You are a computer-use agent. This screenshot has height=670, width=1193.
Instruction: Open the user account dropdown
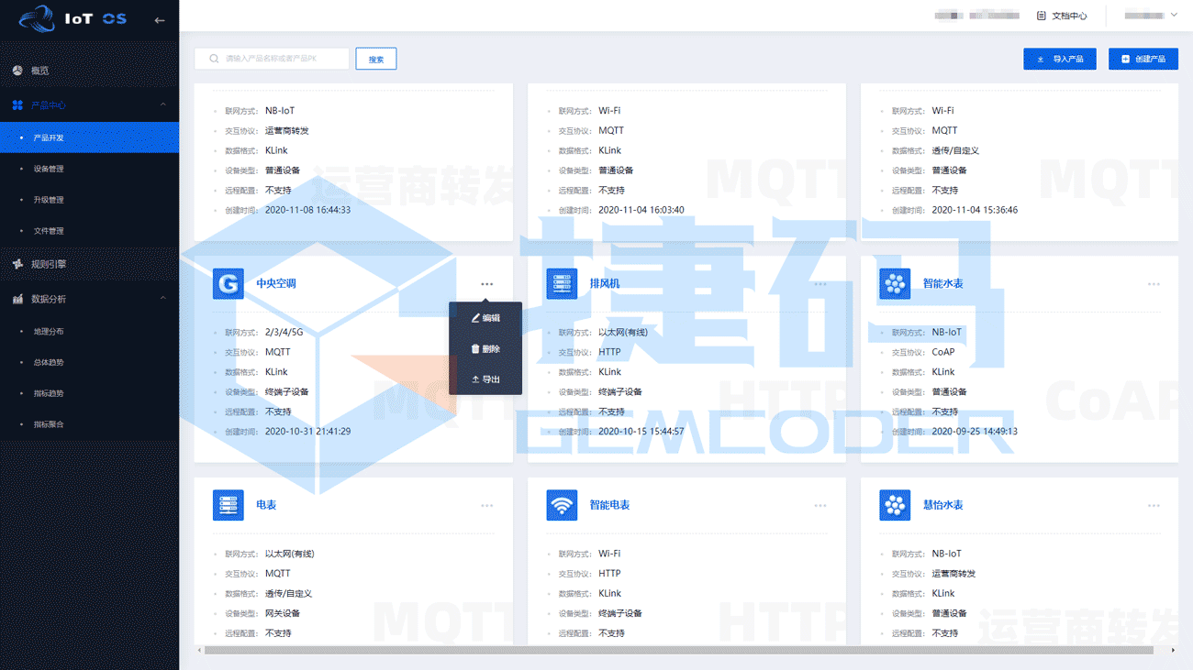point(1151,16)
